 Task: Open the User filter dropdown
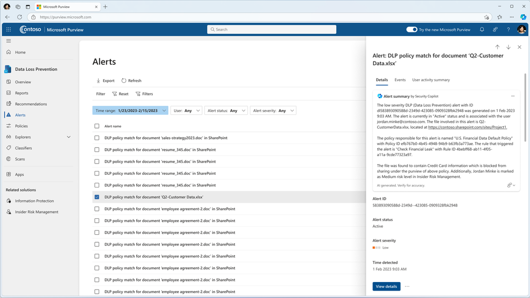(186, 110)
